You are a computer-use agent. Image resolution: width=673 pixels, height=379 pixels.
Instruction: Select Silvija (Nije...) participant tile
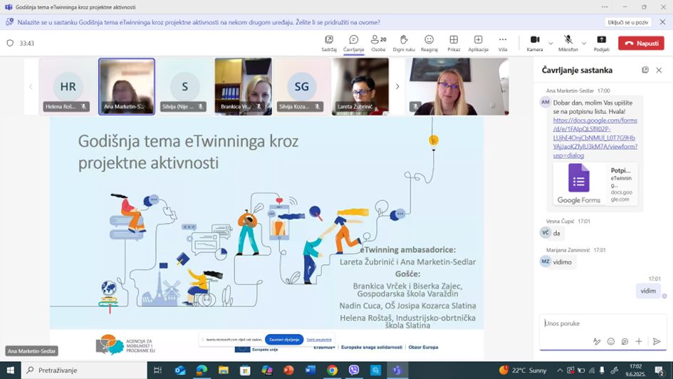(185, 86)
